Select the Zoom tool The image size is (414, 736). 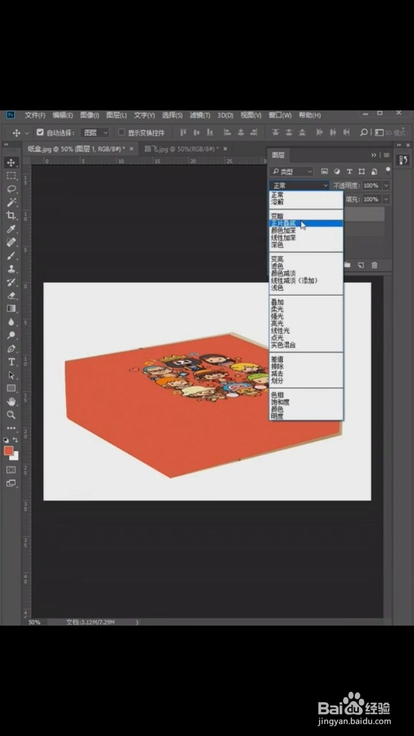11,415
